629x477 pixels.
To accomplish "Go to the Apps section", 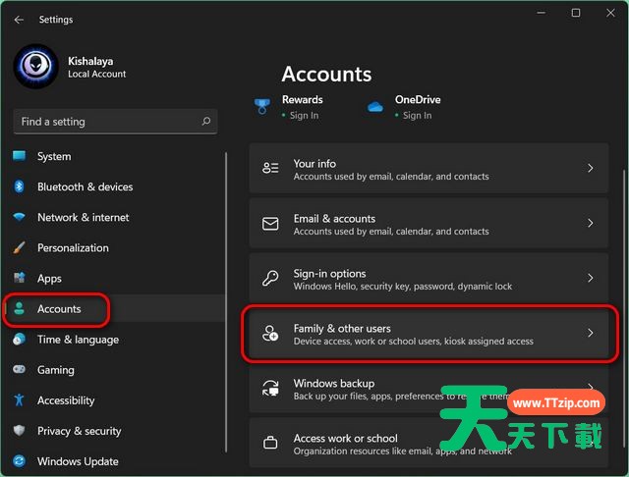I will (49, 279).
